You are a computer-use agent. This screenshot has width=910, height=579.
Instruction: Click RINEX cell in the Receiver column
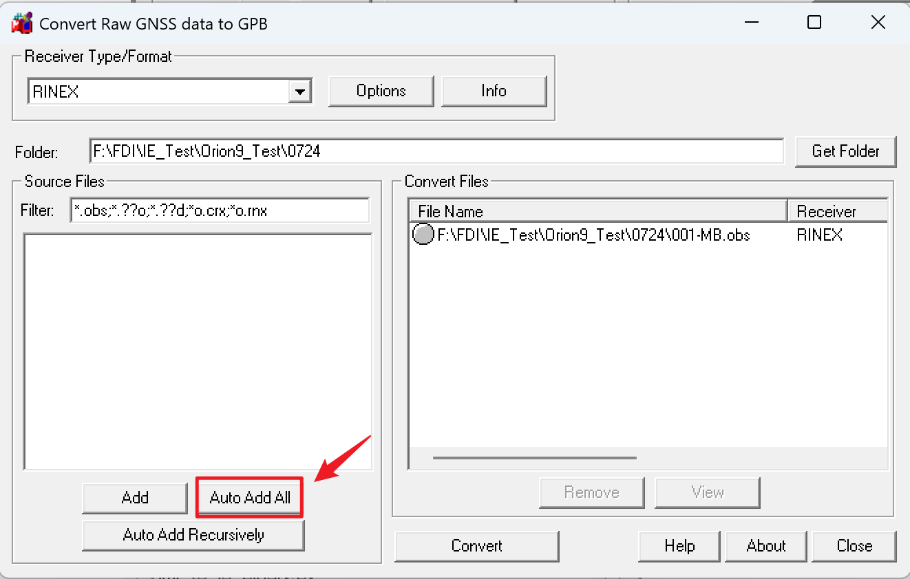pyautogui.click(x=819, y=235)
